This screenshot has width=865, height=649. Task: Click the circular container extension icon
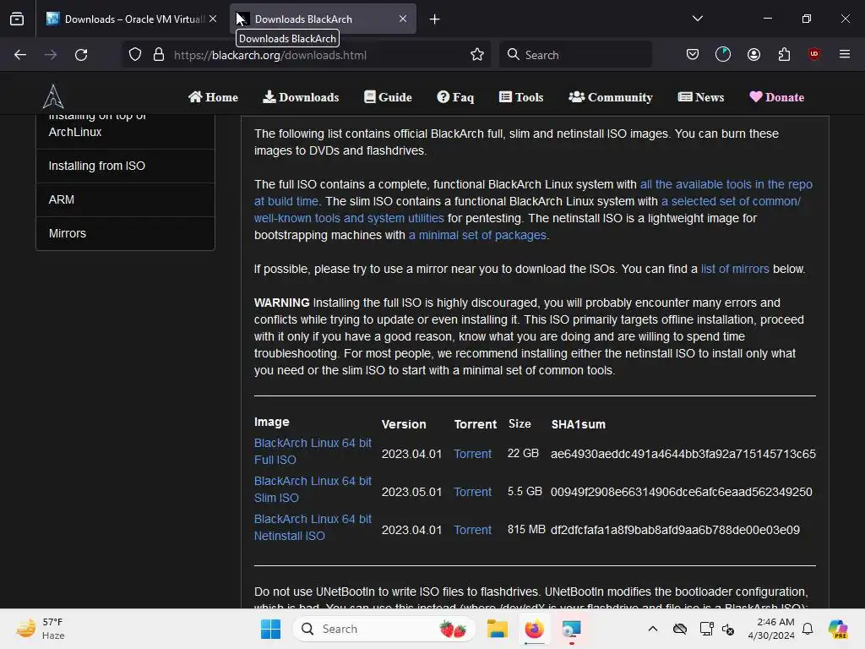[723, 55]
